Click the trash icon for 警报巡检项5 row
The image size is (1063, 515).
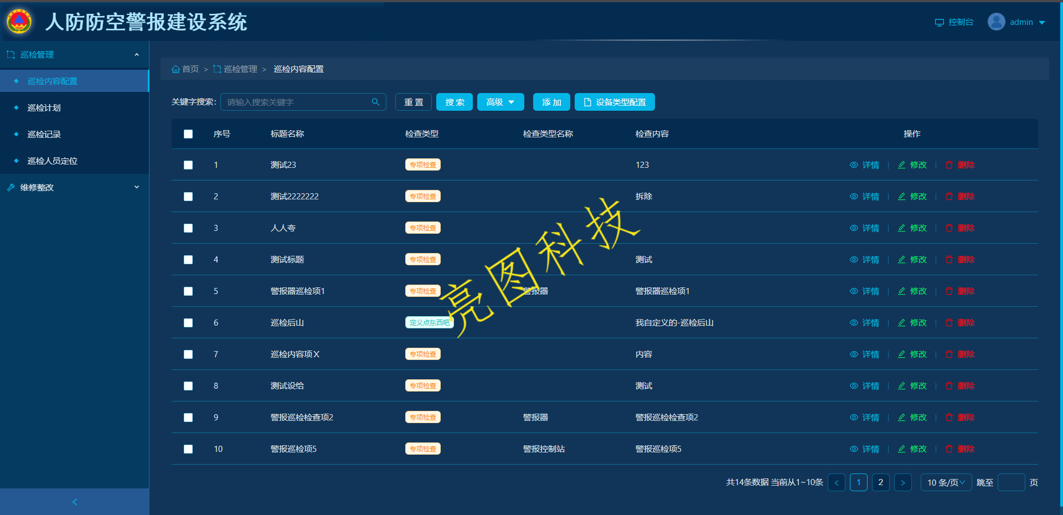(x=949, y=449)
